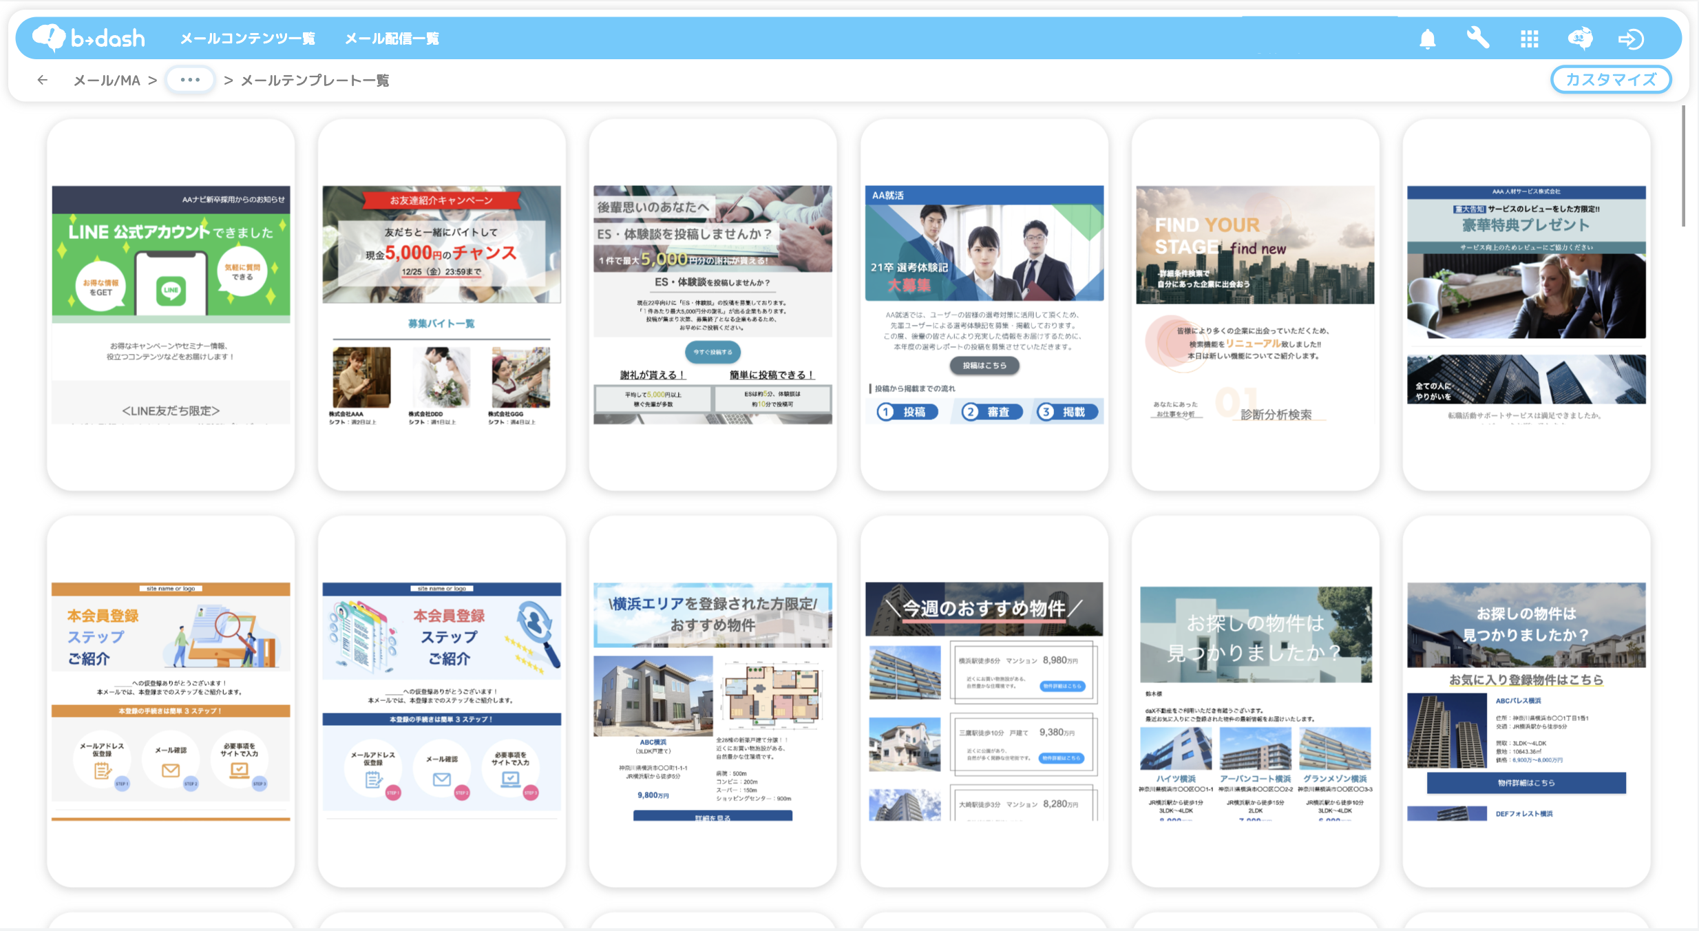Open the wrench settings tool
The width and height of the screenshot is (1699, 931).
1477,38
